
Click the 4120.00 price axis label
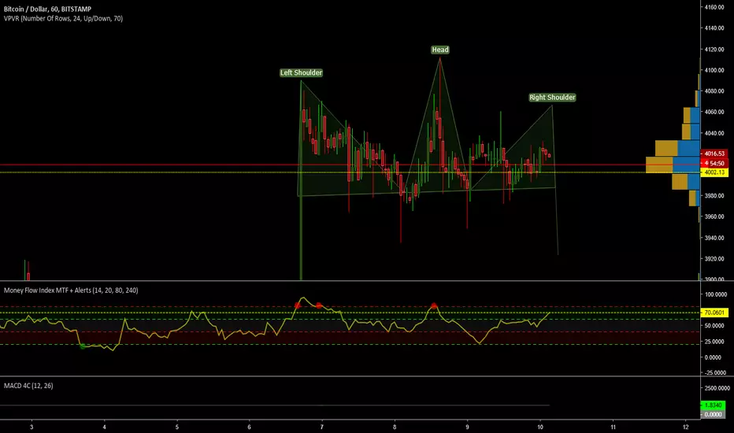pos(714,49)
